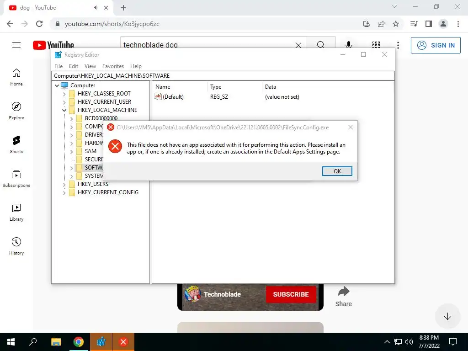Click the Name column header
The image size is (468, 351).
pos(163,87)
